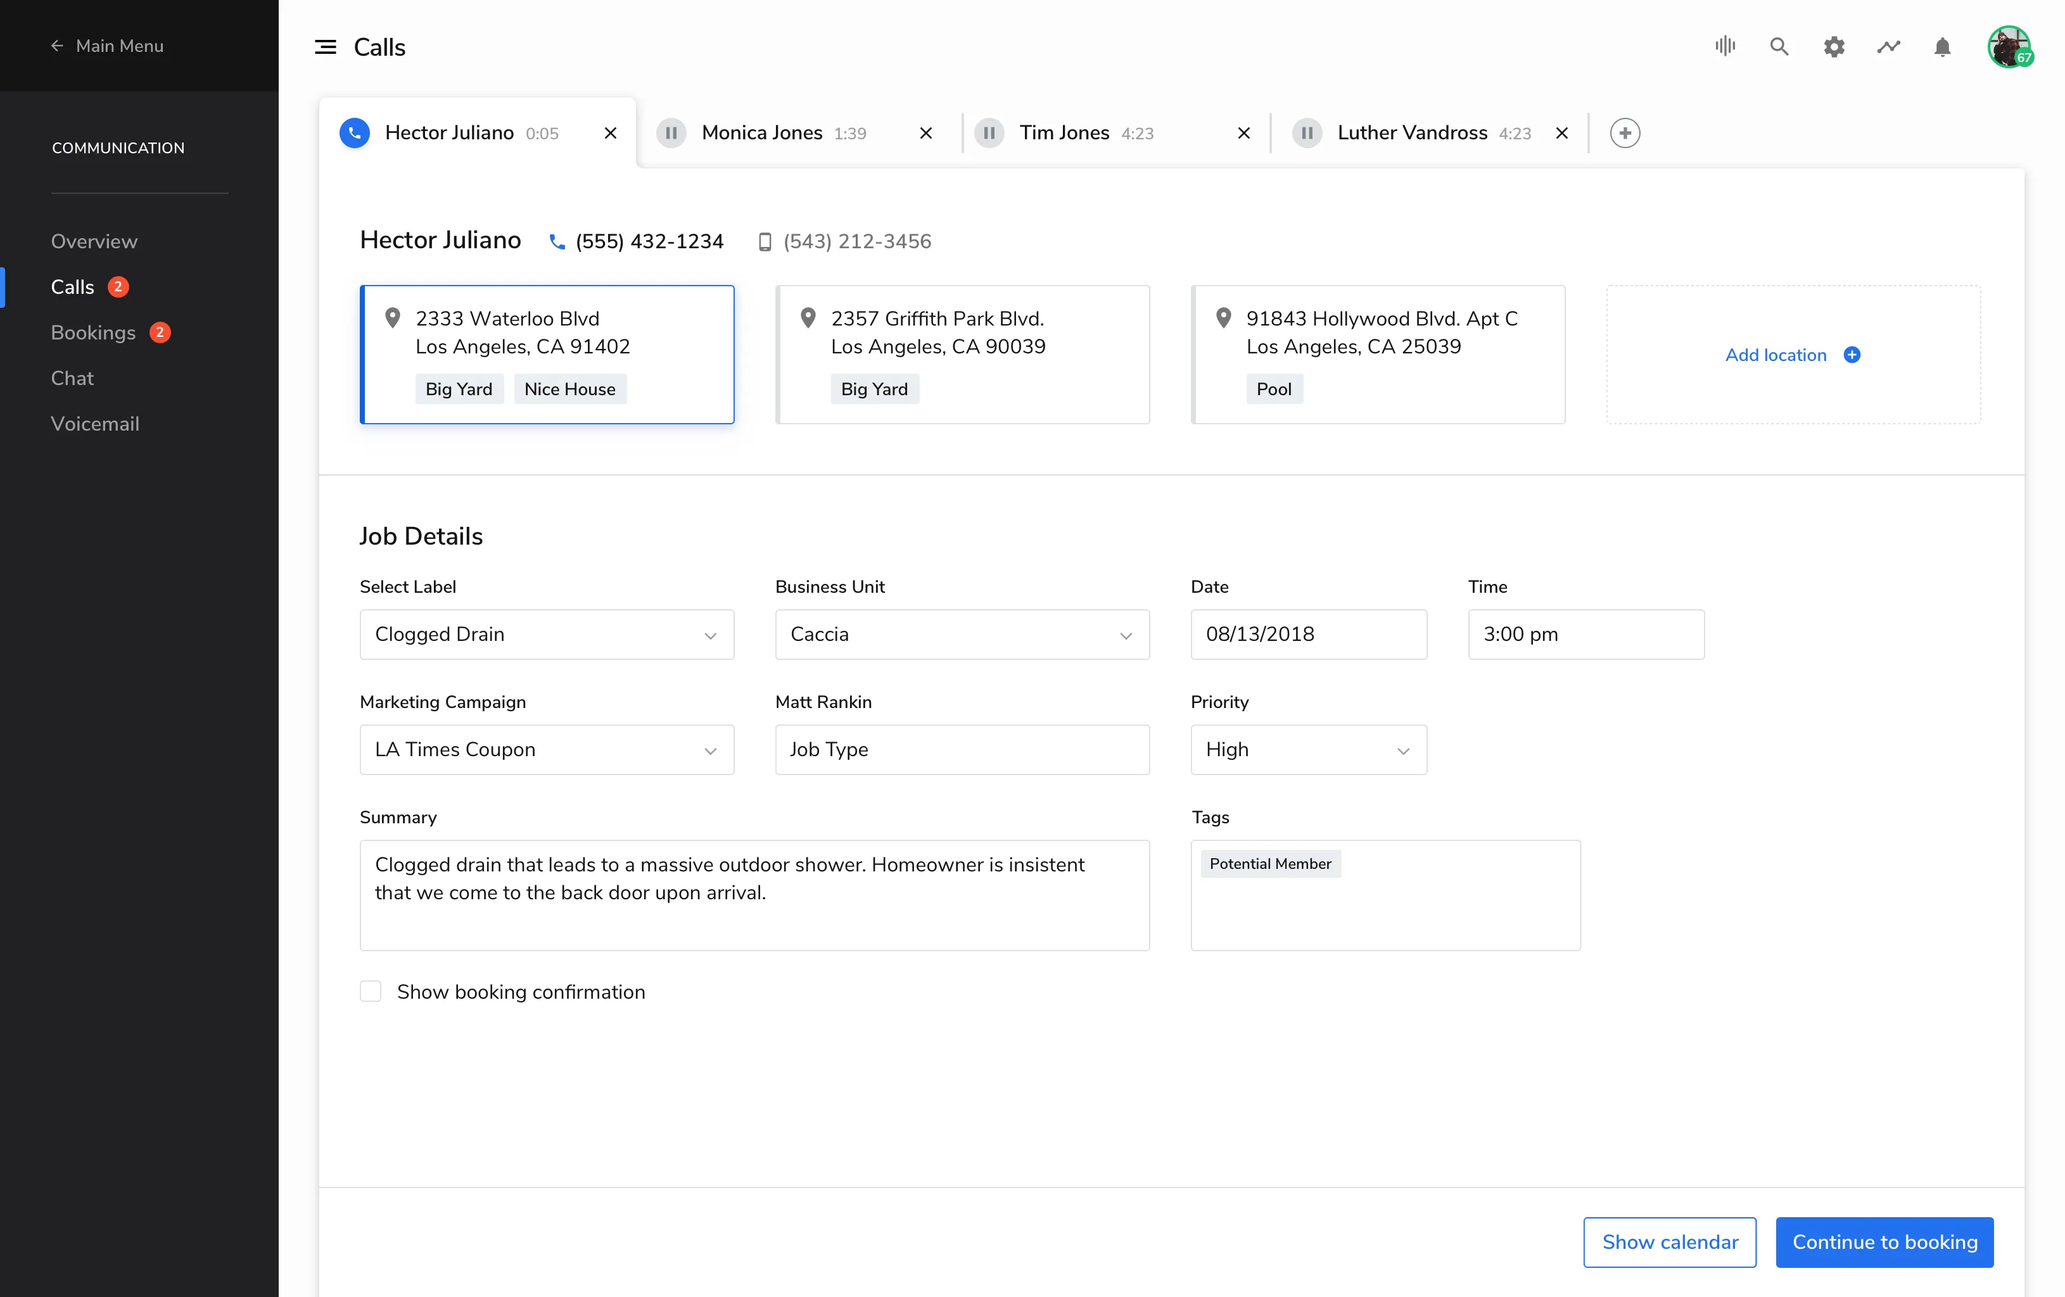Expand the Priority High dropdown
The height and width of the screenshot is (1297, 2065).
(1308, 750)
